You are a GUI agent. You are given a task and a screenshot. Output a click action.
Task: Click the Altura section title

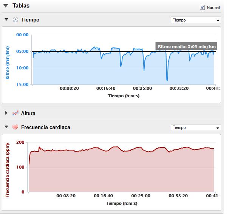(28, 113)
